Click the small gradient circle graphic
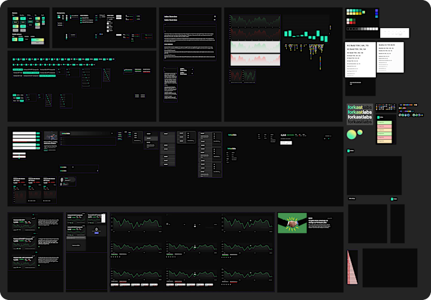The height and width of the screenshot is (300, 431). click(x=360, y=133)
